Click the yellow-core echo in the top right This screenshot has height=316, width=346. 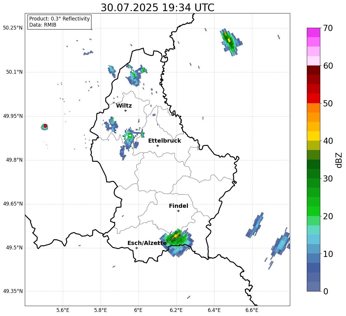[x=231, y=42]
